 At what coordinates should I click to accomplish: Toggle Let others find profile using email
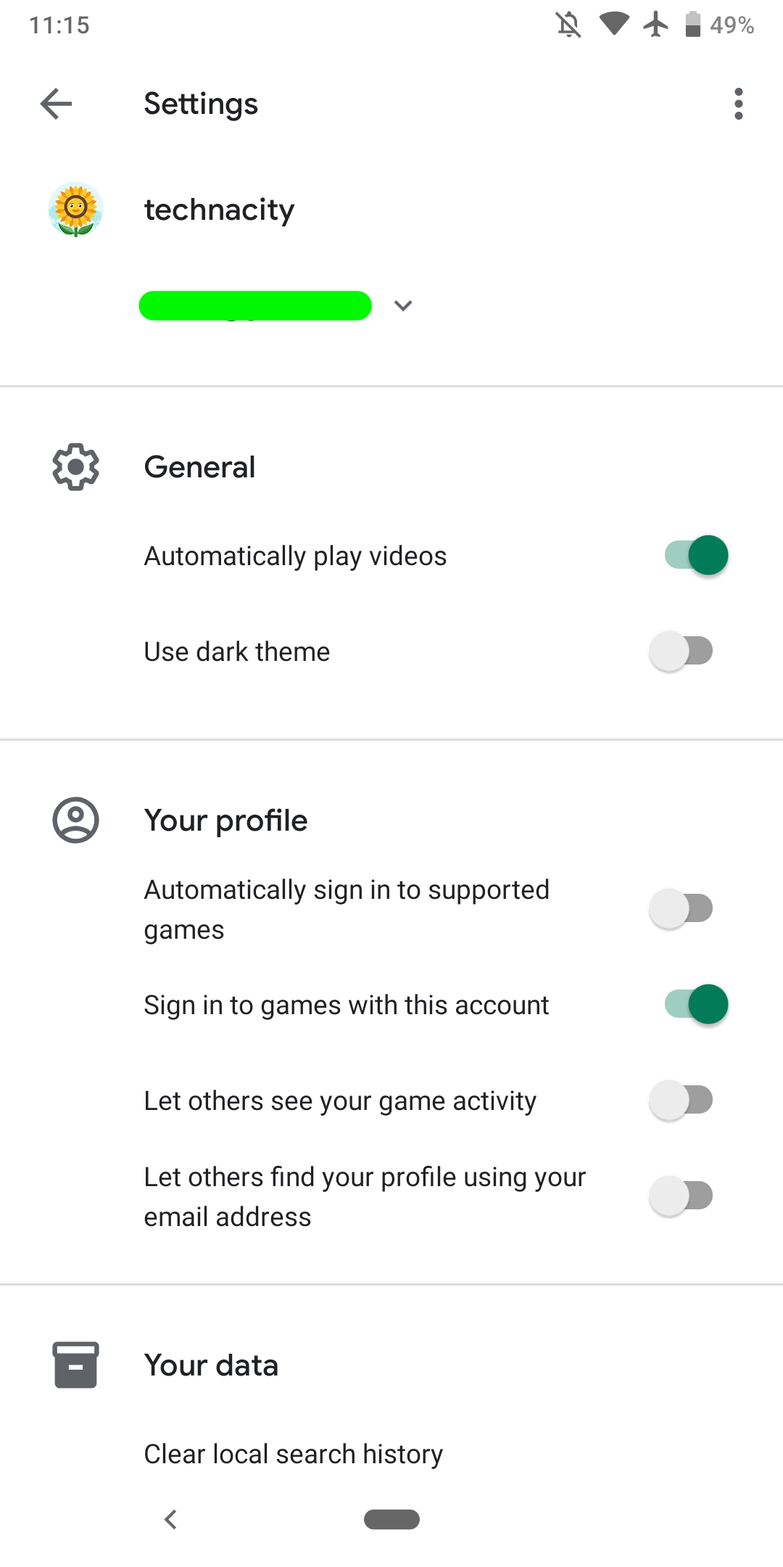(x=681, y=1196)
